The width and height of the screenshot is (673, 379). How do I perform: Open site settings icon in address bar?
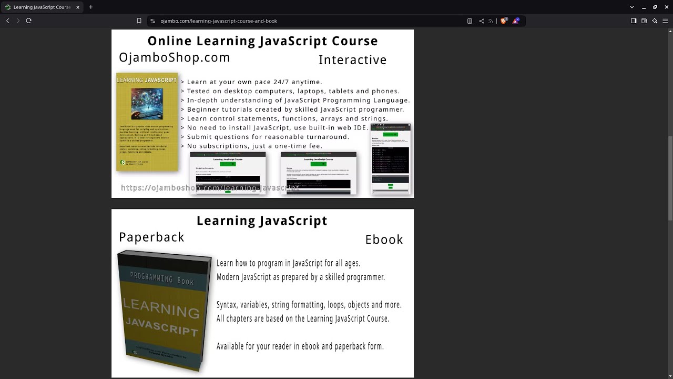152,21
